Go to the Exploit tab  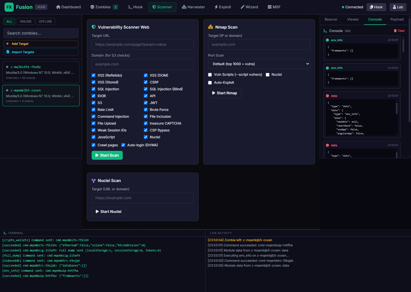(223, 7)
